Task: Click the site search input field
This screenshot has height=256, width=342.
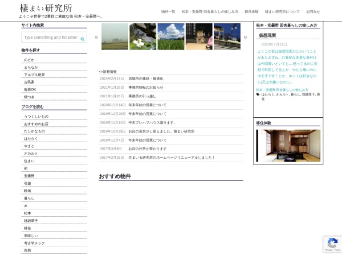Action: coord(50,38)
